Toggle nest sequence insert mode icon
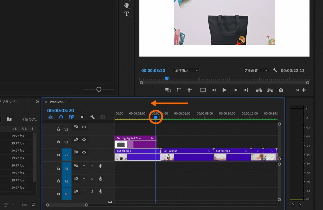Viewport: 323px width, 210px height. coord(51,117)
